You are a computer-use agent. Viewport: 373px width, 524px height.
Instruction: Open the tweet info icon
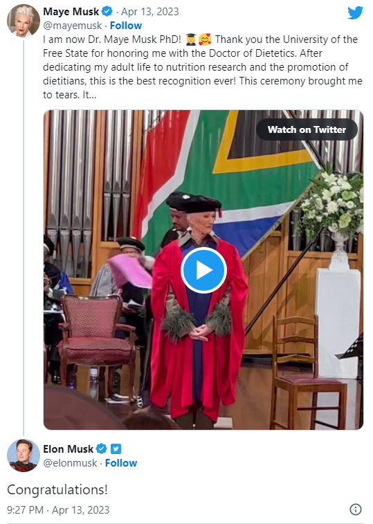click(355, 509)
